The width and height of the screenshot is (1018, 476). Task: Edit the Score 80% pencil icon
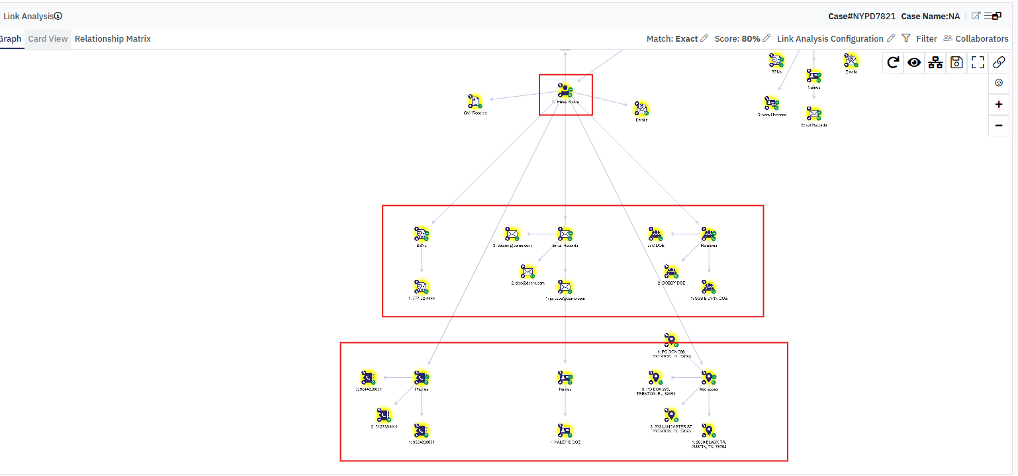click(x=766, y=38)
